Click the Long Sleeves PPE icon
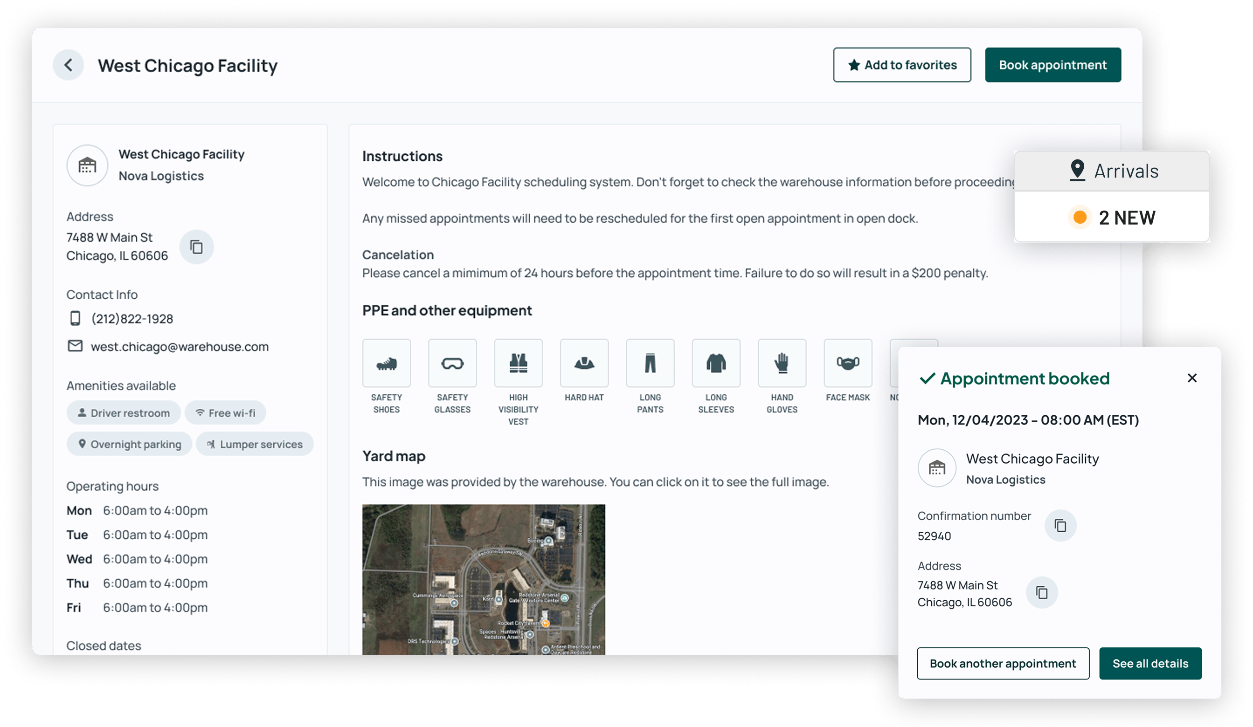The height and width of the screenshot is (727, 1253). click(715, 363)
